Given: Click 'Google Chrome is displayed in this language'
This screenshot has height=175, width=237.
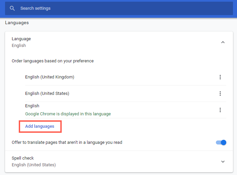Looking at the screenshot, I should coord(68,114).
